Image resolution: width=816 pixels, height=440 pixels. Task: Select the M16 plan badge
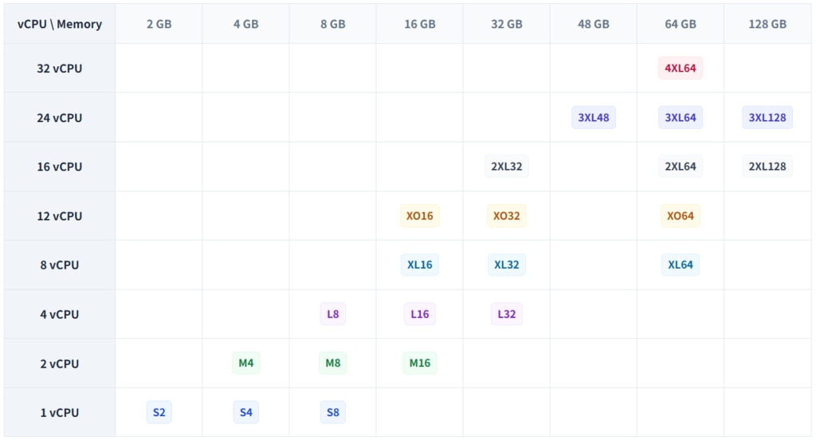(x=419, y=363)
